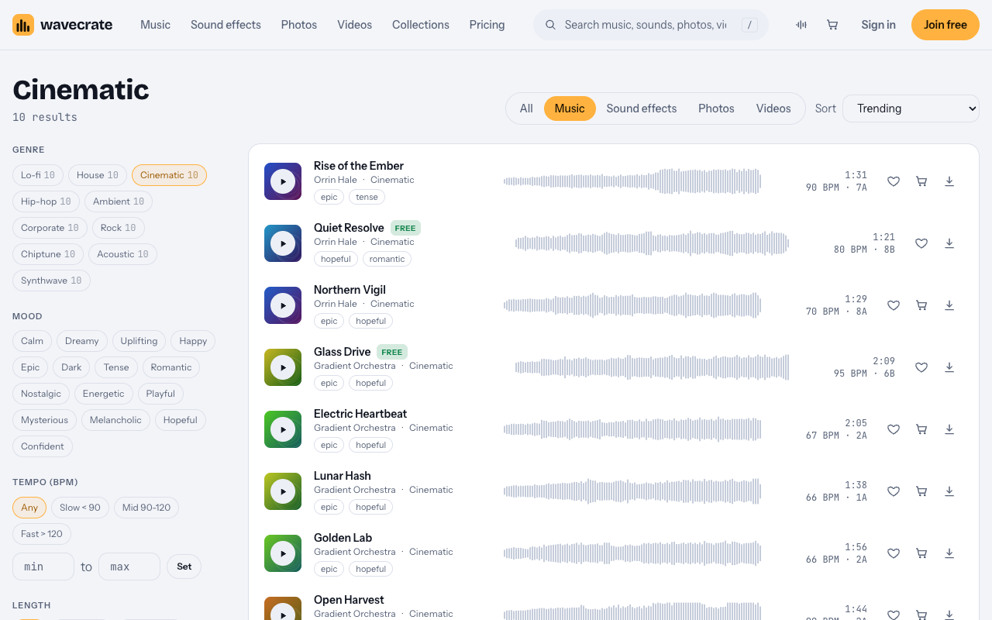This screenshot has height=620, width=992.
Task: Play the Quiet Resolve track
Action: coord(283,243)
